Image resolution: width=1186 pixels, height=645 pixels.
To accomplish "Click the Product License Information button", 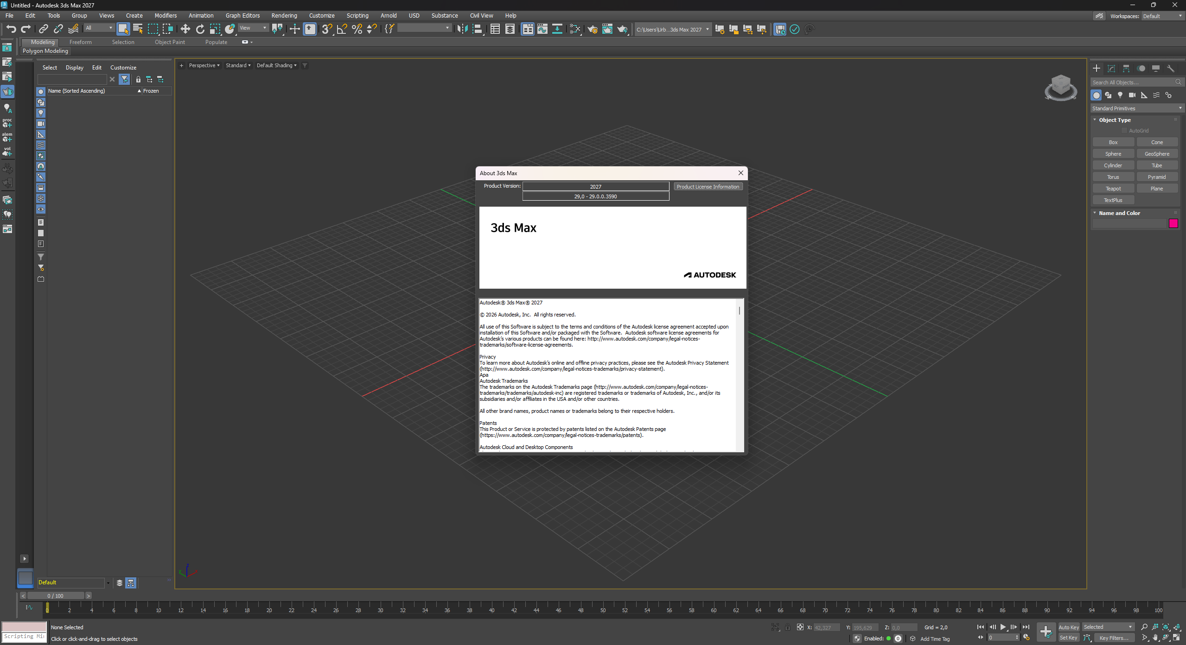I will [x=708, y=187].
